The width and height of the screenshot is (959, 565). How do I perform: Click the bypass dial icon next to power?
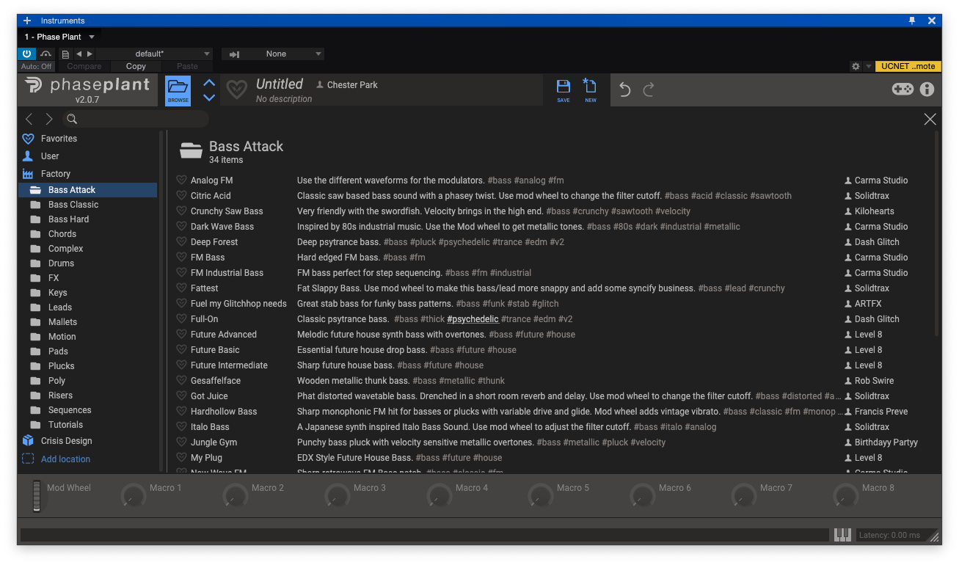point(45,54)
